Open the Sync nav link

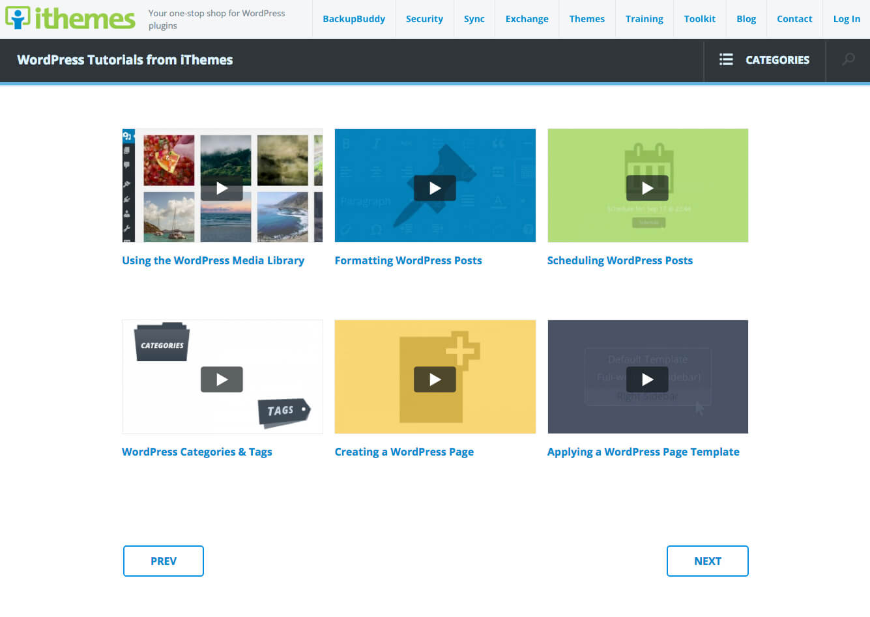click(x=474, y=19)
